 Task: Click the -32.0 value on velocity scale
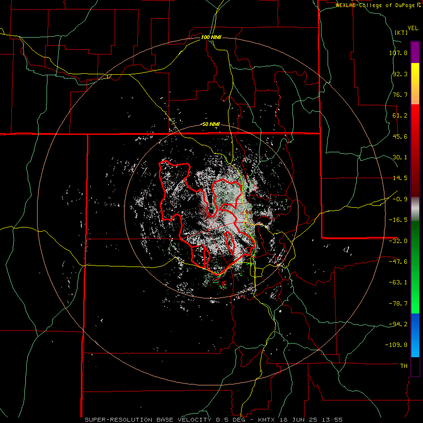[398, 241]
